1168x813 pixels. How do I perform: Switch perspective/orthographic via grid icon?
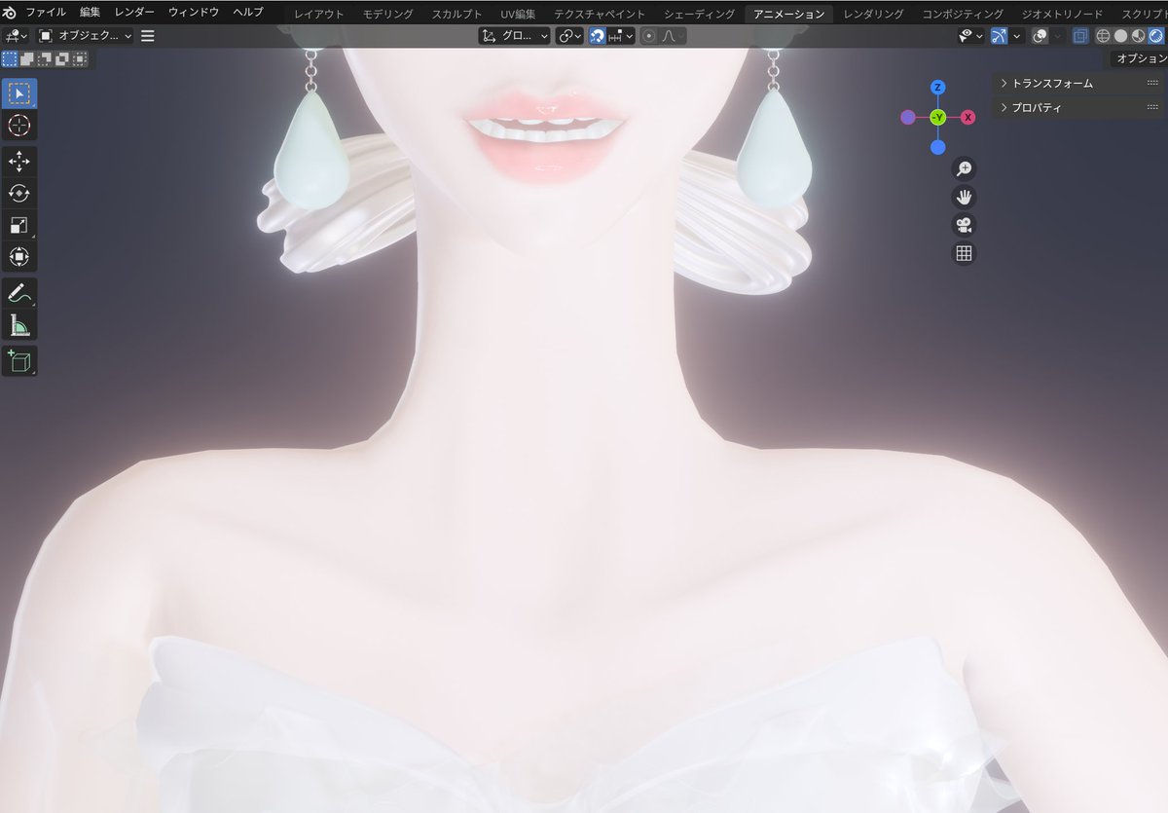(964, 253)
